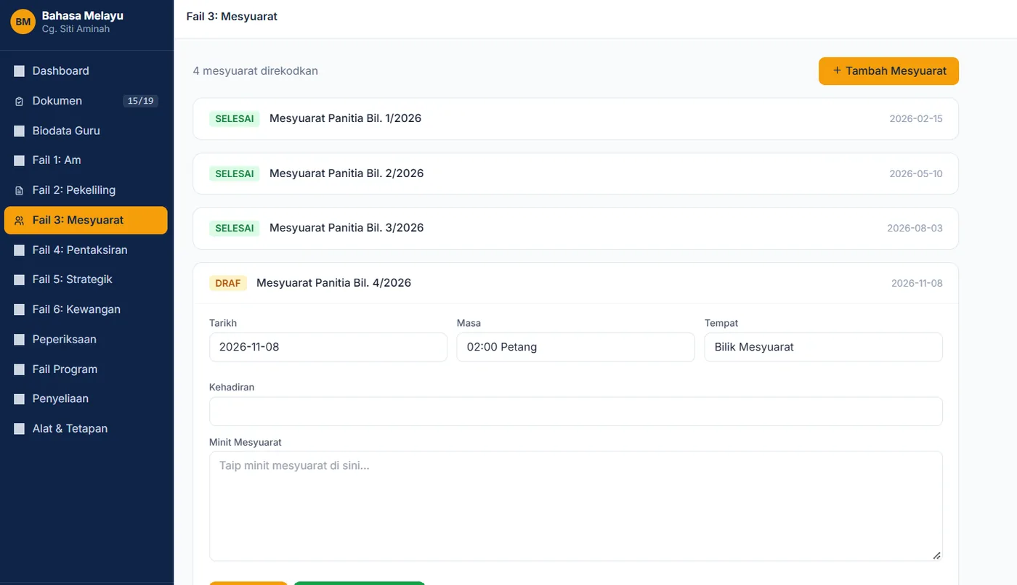
Task: Select Peperiksaan in the sidebar
Action: point(86,339)
